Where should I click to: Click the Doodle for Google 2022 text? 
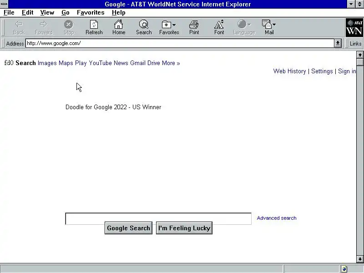pos(113,107)
